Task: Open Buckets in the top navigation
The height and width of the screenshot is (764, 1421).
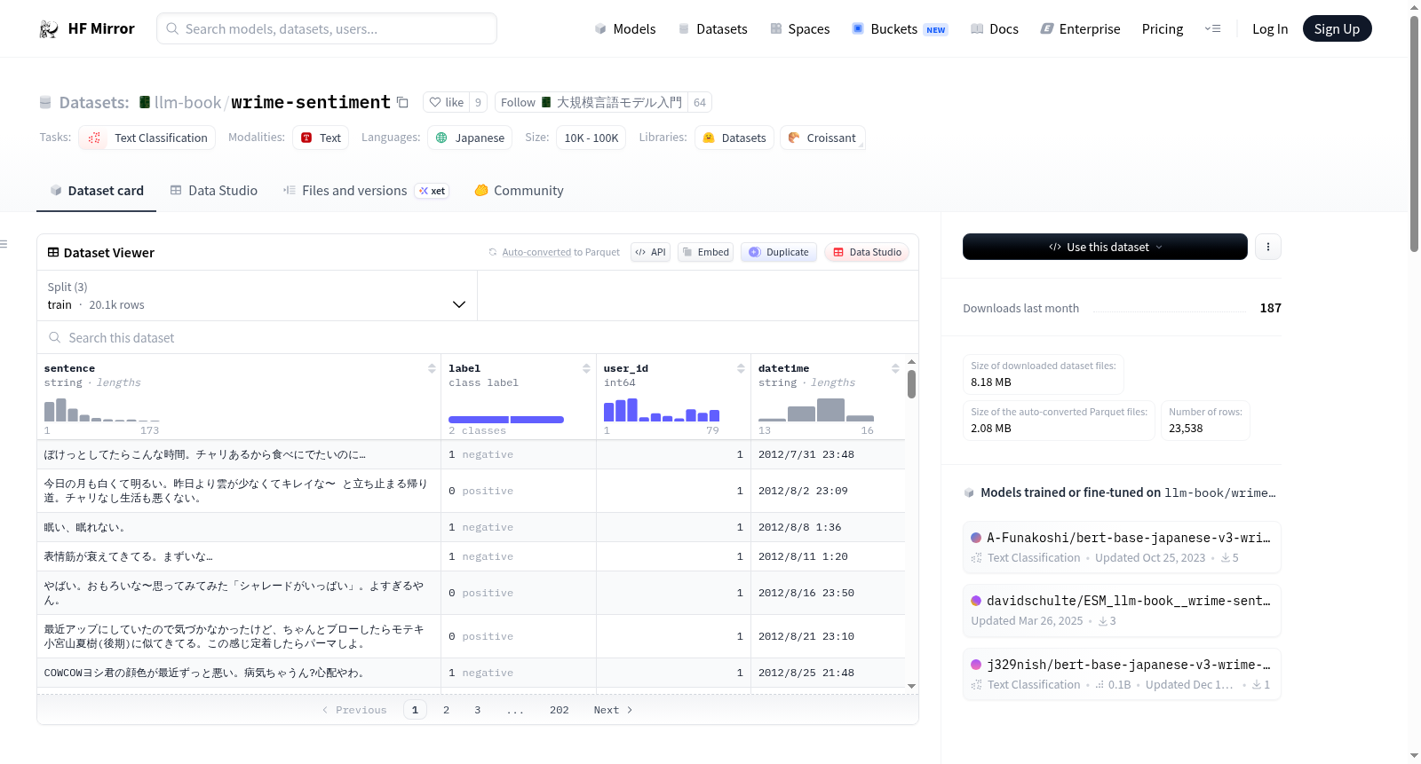Action: pos(900,29)
